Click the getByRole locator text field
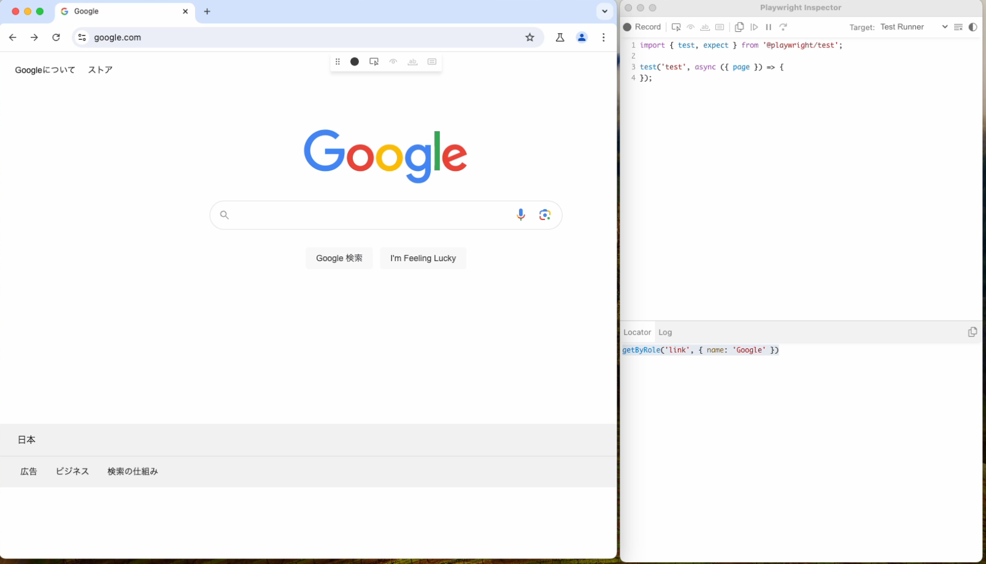This screenshot has height=564, width=986. coord(700,350)
